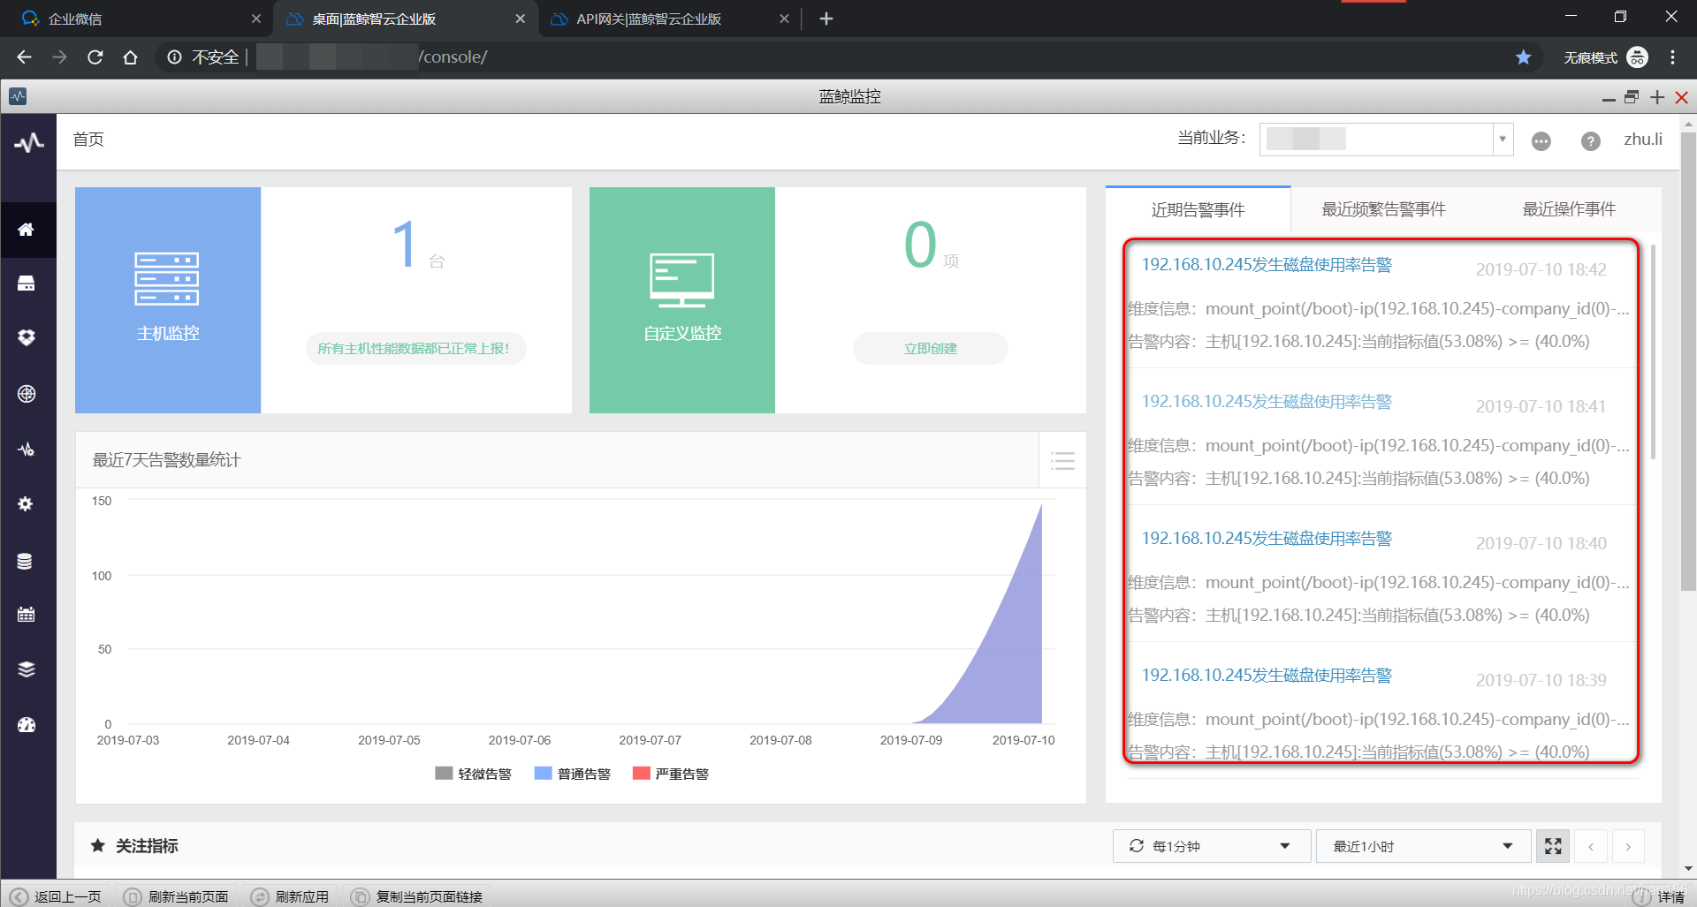Open the globe icon in sidebar
This screenshot has width=1697, height=907.
27,394
